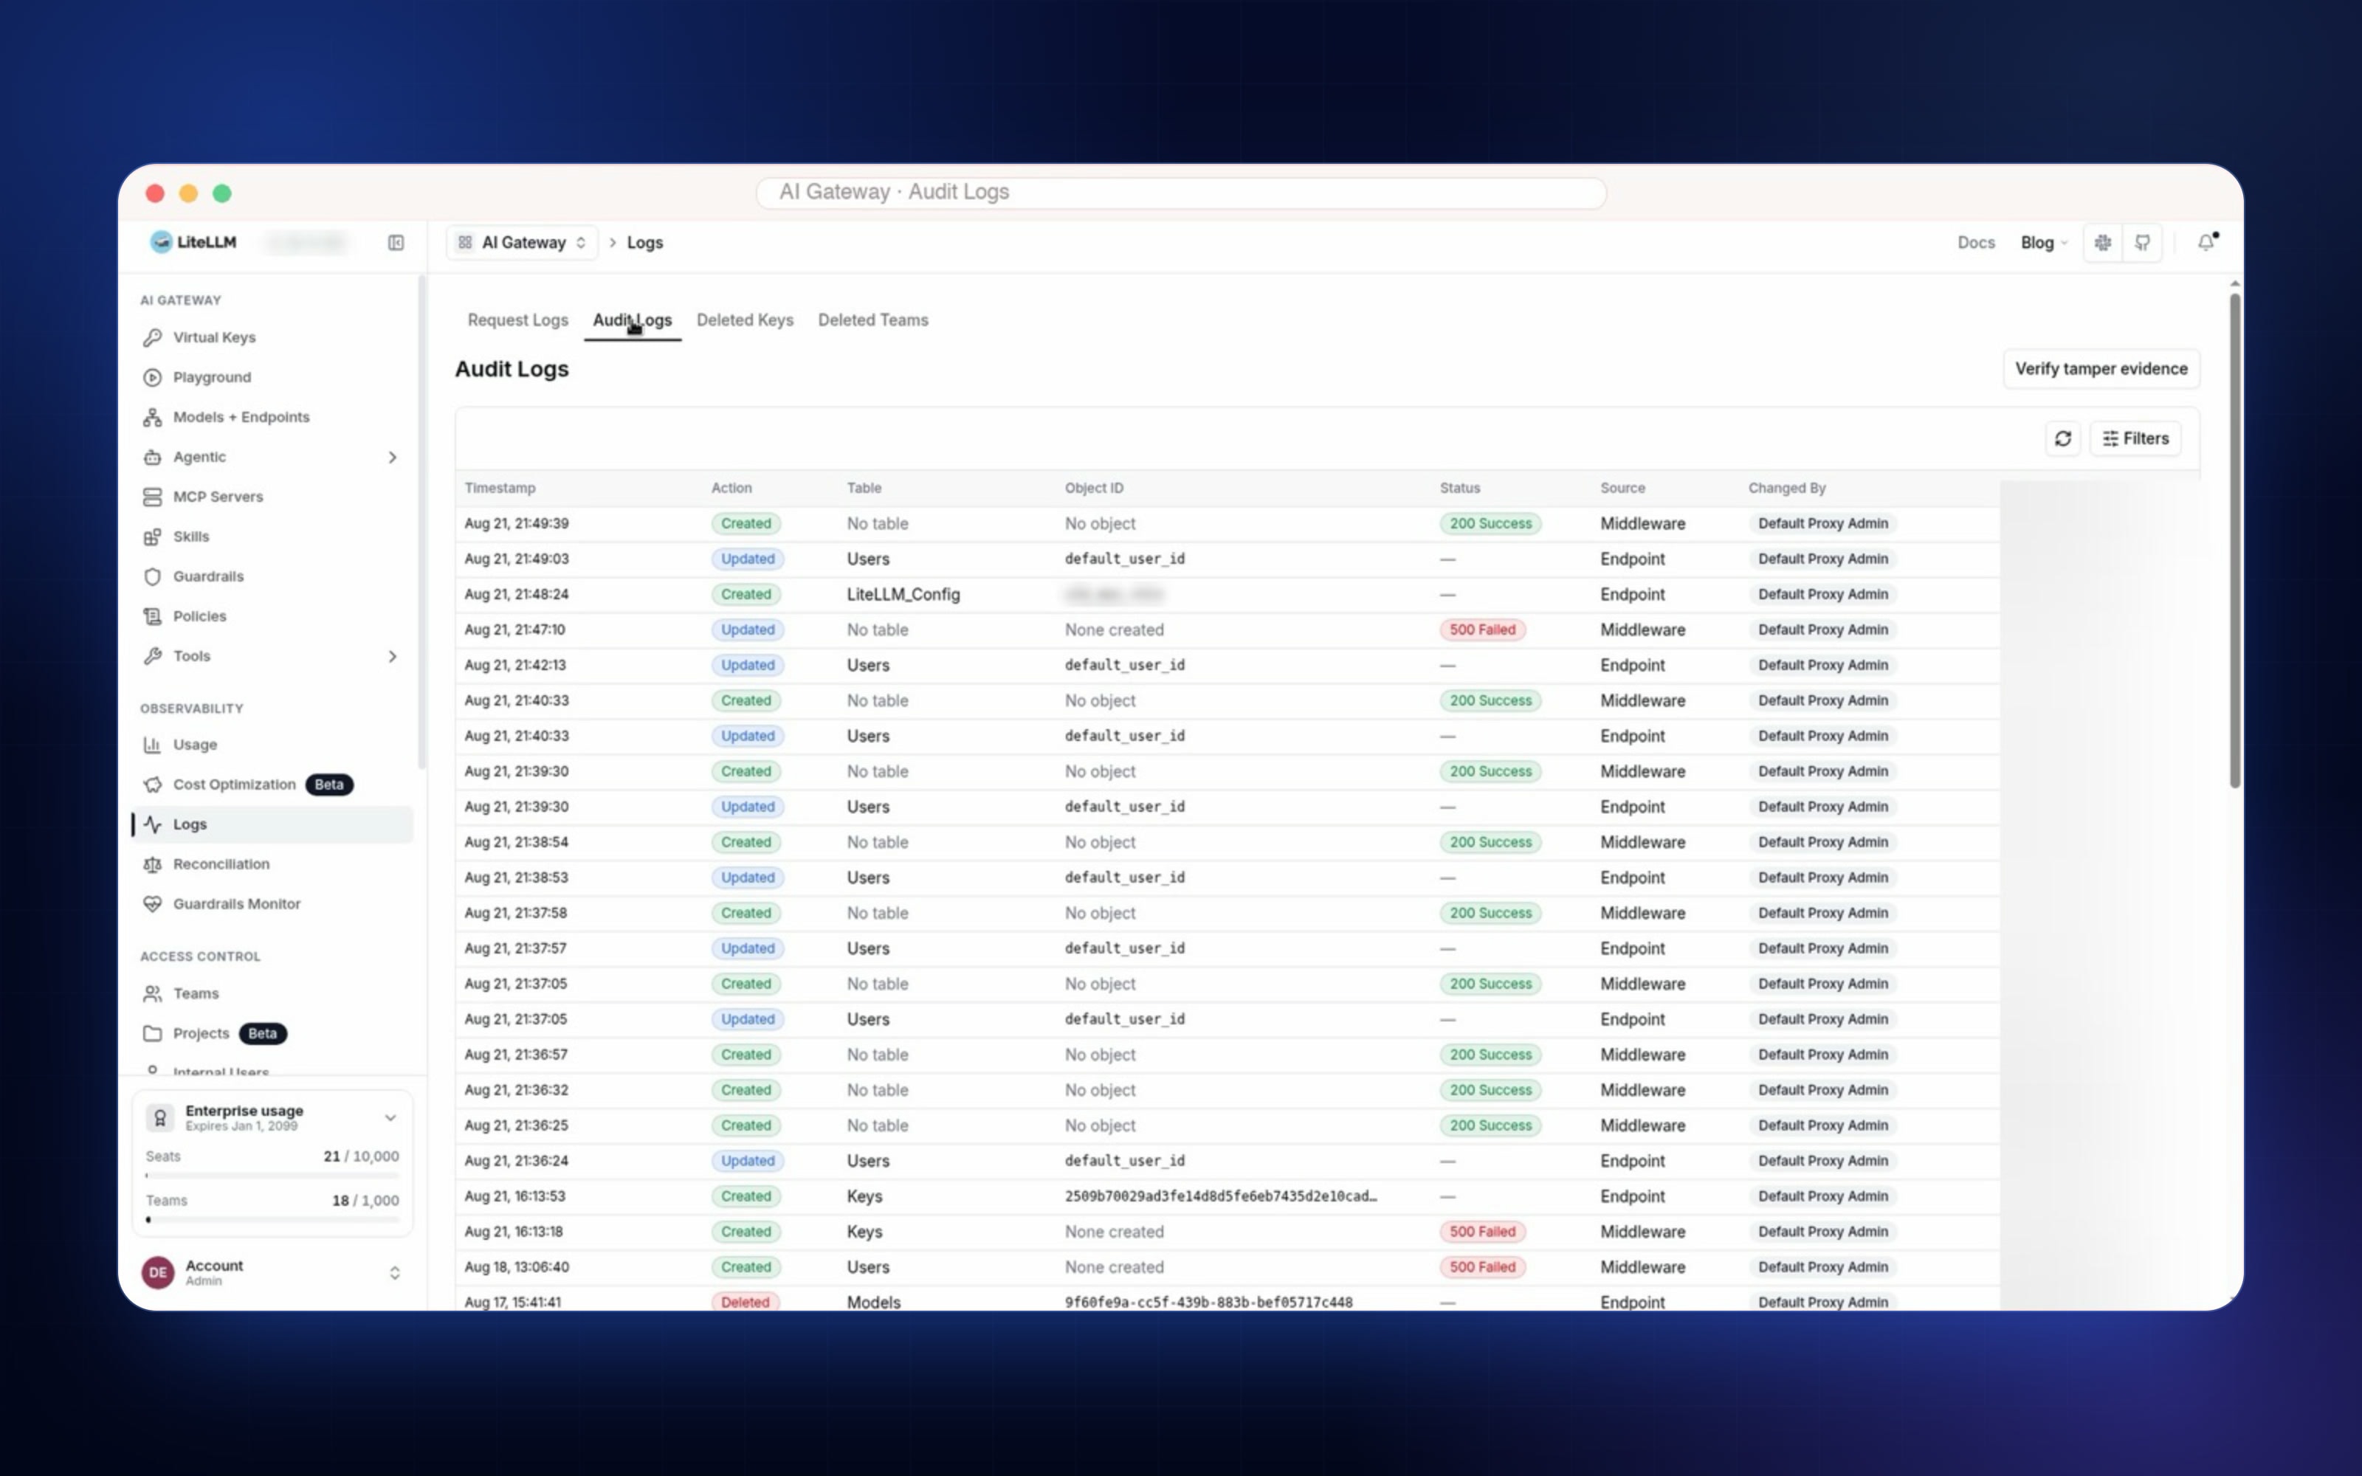Click the Models + Endpoints icon

point(152,417)
